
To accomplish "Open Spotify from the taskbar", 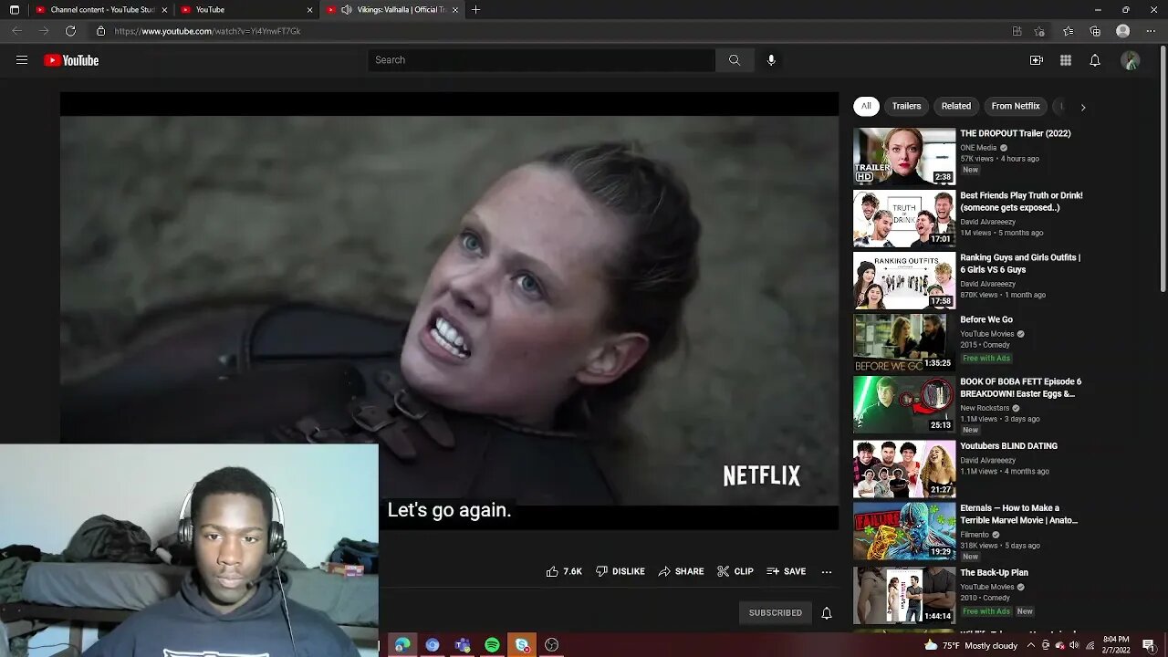I will tap(492, 645).
